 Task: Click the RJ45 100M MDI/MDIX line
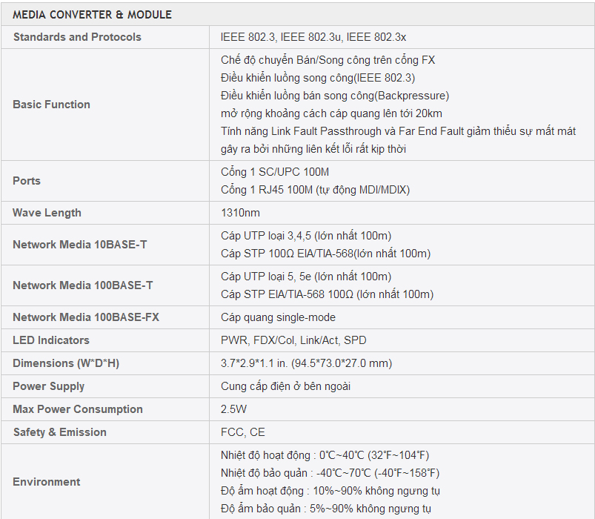[316, 190]
